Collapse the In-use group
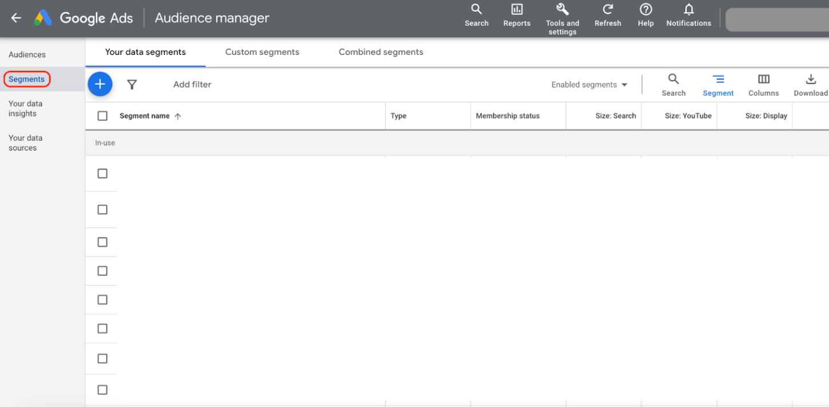The image size is (829, 407). [105, 143]
